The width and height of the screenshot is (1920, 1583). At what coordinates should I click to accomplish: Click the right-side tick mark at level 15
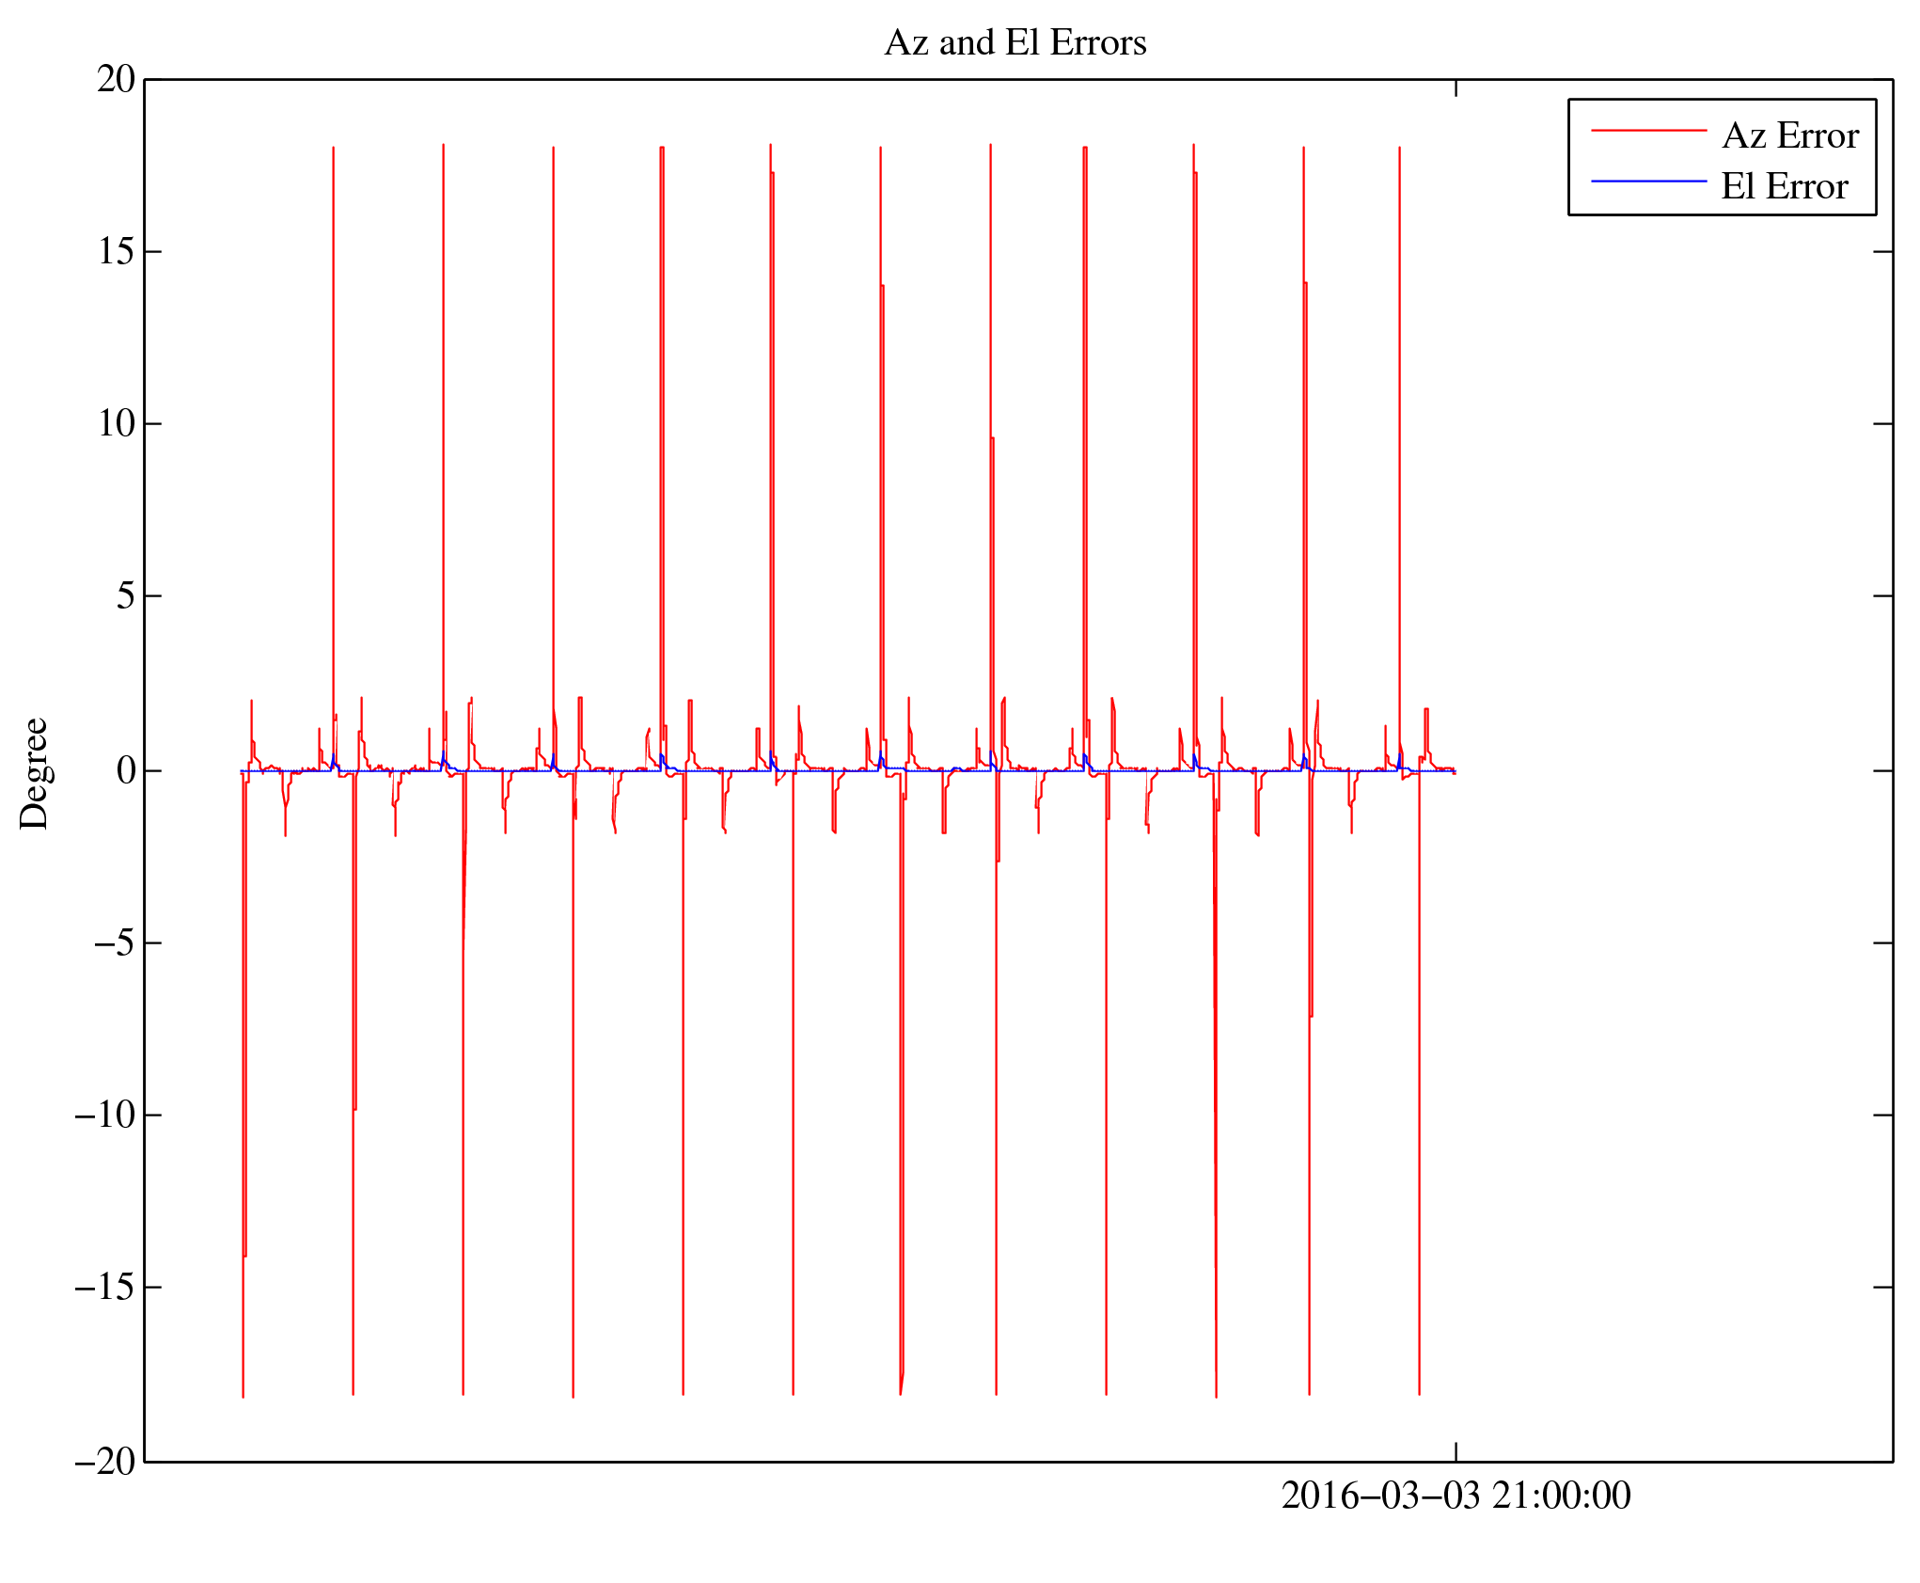[1882, 251]
